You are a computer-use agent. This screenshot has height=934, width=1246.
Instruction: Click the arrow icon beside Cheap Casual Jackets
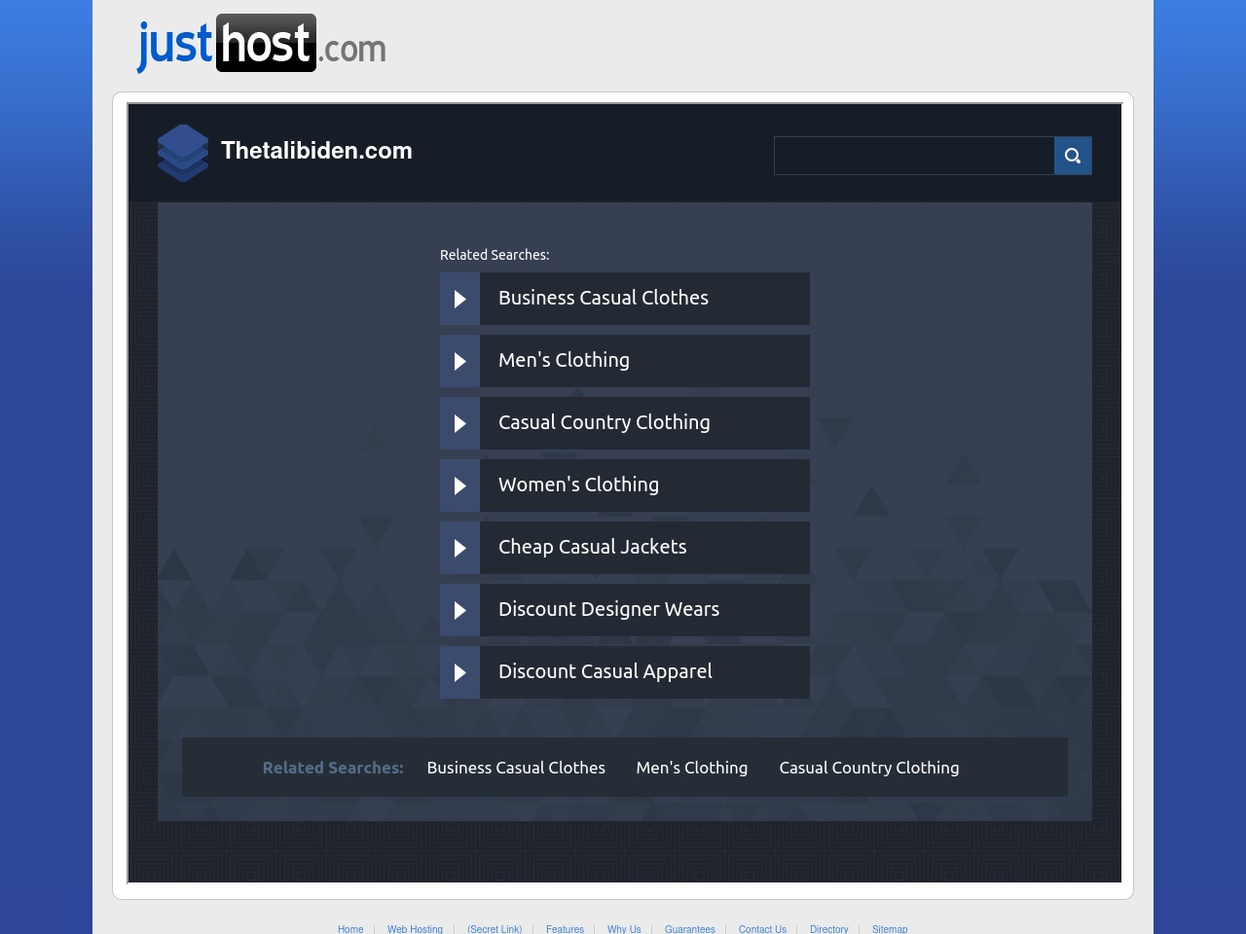(x=459, y=548)
